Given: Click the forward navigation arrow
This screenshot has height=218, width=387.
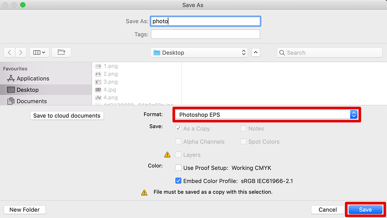Looking at the screenshot, I should pos(21,52).
